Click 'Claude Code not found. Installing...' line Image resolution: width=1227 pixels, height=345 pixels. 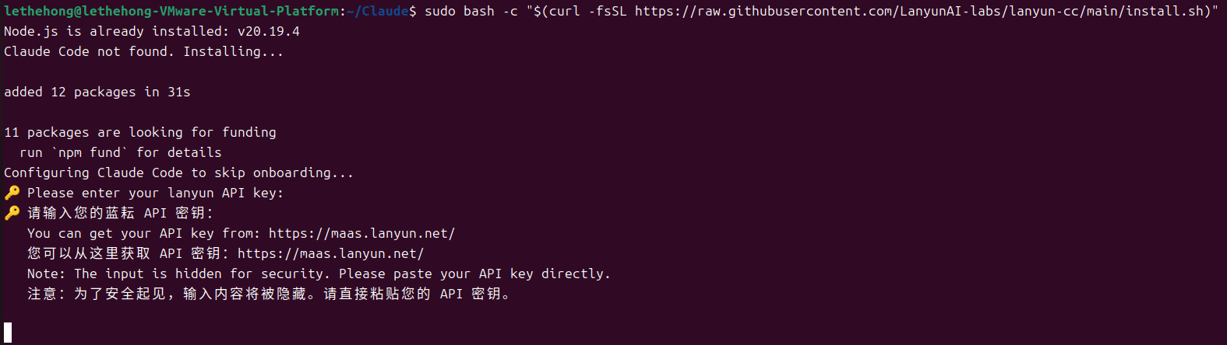(144, 51)
